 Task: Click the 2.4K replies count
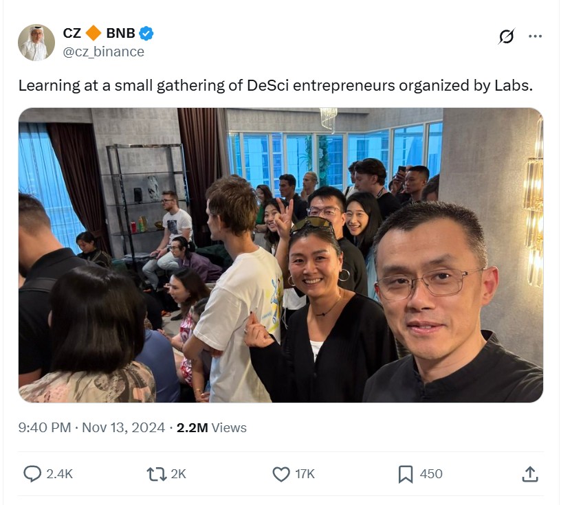tap(59, 474)
